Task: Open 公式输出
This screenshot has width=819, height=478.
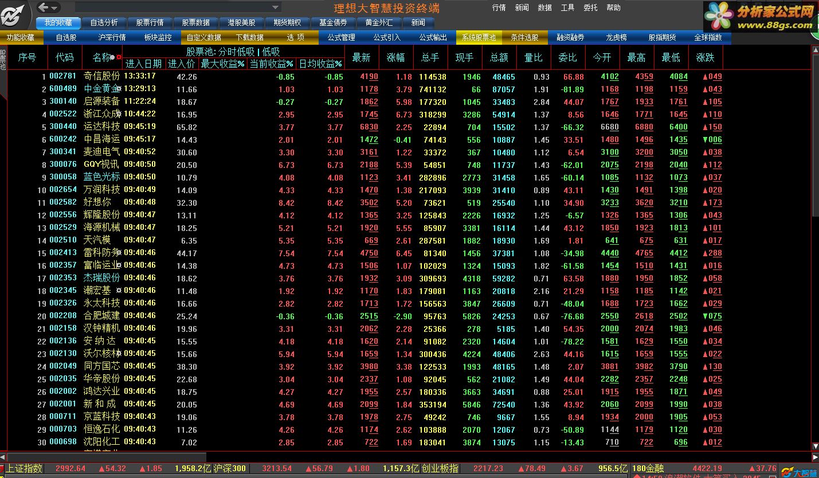Action: coord(433,37)
